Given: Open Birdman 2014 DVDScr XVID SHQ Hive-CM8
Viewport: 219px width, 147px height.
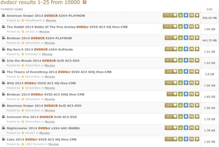Looking at the screenshot, I should pos(46,94).
